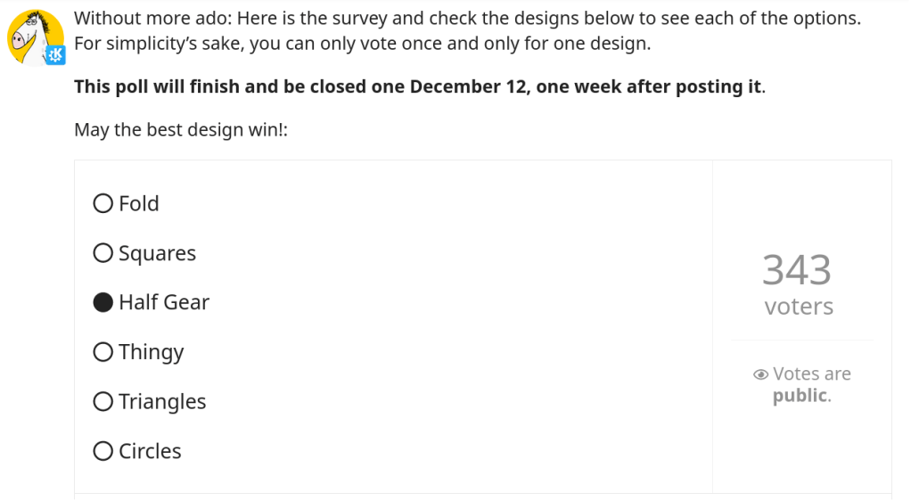The width and height of the screenshot is (911, 501).
Task: Click the eye icon beside Votes are public
Action: (x=760, y=374)
